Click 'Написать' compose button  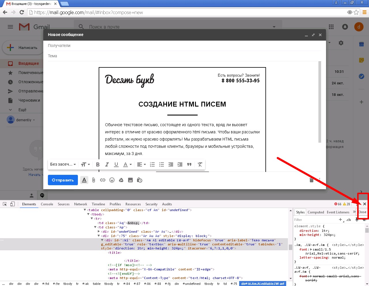(x=23, y=48)
